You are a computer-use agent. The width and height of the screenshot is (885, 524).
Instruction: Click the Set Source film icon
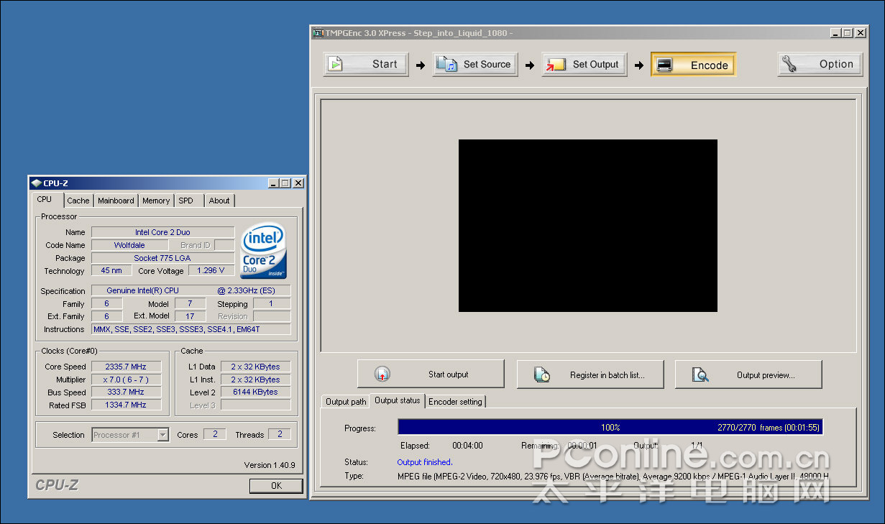(446, 64)
